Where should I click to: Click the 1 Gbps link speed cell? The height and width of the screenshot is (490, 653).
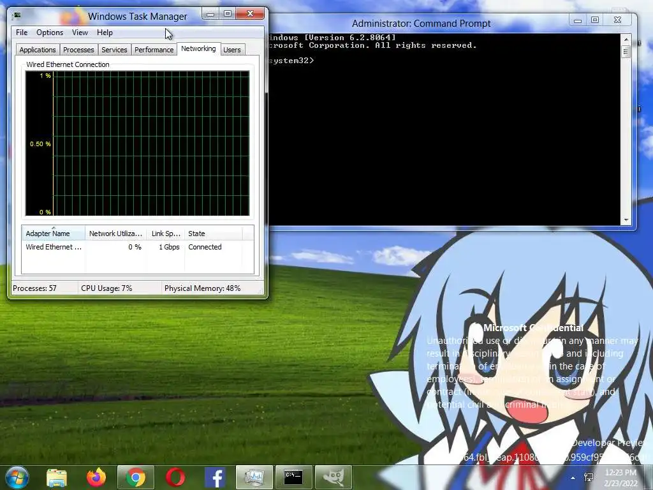169,247
